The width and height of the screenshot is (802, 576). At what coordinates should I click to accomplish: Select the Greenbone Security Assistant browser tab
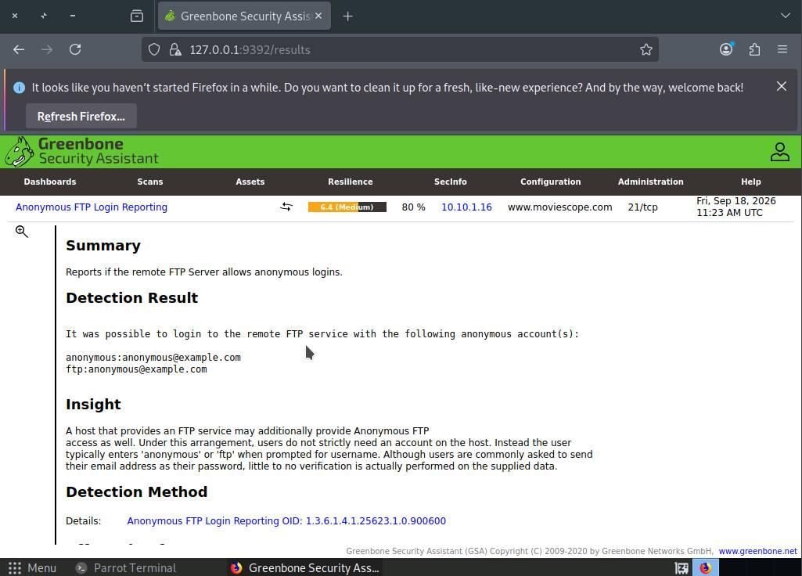[x=244, y=16]
